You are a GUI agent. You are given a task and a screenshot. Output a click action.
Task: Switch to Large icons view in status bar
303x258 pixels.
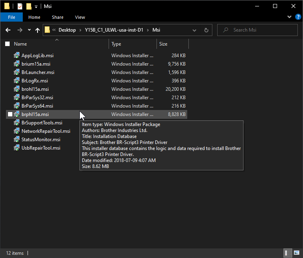pos(297,253)
